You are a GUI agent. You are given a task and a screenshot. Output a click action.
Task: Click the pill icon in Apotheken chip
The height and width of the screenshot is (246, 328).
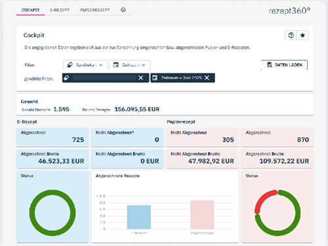point(66,77)
